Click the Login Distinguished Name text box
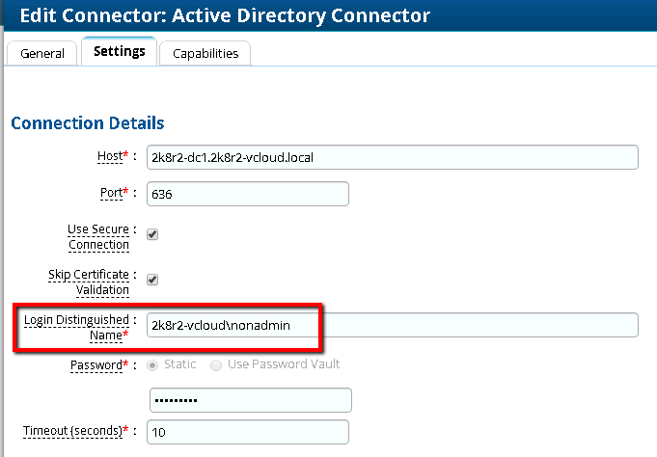This screenshot has height=457, width=657. point(393,325)
